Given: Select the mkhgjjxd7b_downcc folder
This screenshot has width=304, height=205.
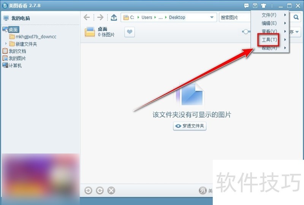Looking at the screenshot, I should (33, 37).
